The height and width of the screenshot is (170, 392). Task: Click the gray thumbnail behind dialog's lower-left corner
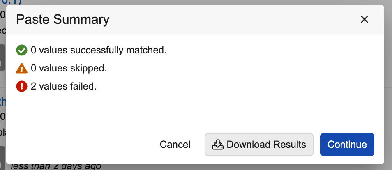pos(2,156)
